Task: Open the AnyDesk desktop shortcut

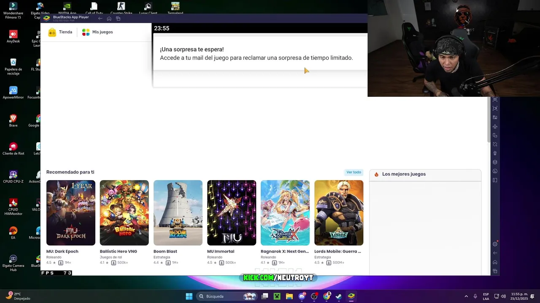Action: 13,37
